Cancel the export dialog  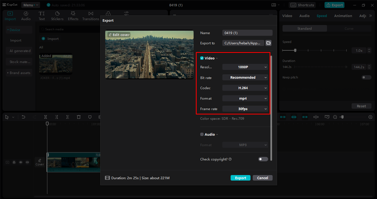tap(262, 178)
